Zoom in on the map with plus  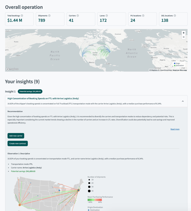pos(184,33)
